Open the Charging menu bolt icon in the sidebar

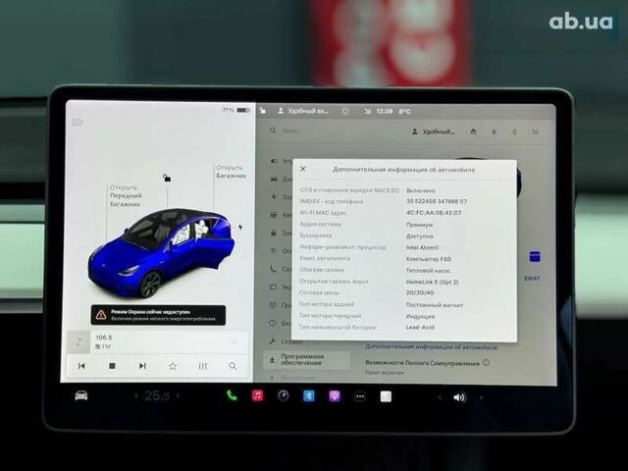pos(274,196)
